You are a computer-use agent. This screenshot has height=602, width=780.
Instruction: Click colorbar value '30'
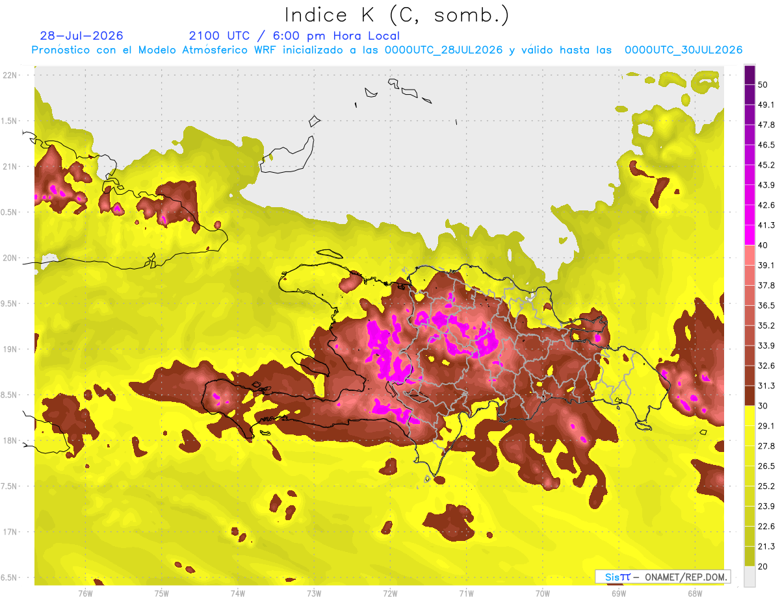(x=764, y=405)
